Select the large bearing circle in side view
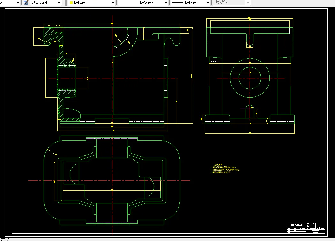This screenshot has width=335, height=241. click(x=250, y=78)
